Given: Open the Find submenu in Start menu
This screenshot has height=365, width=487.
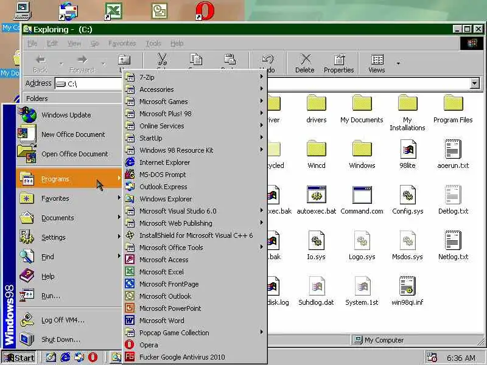Looking at the screenshot, I should [69, 257].
